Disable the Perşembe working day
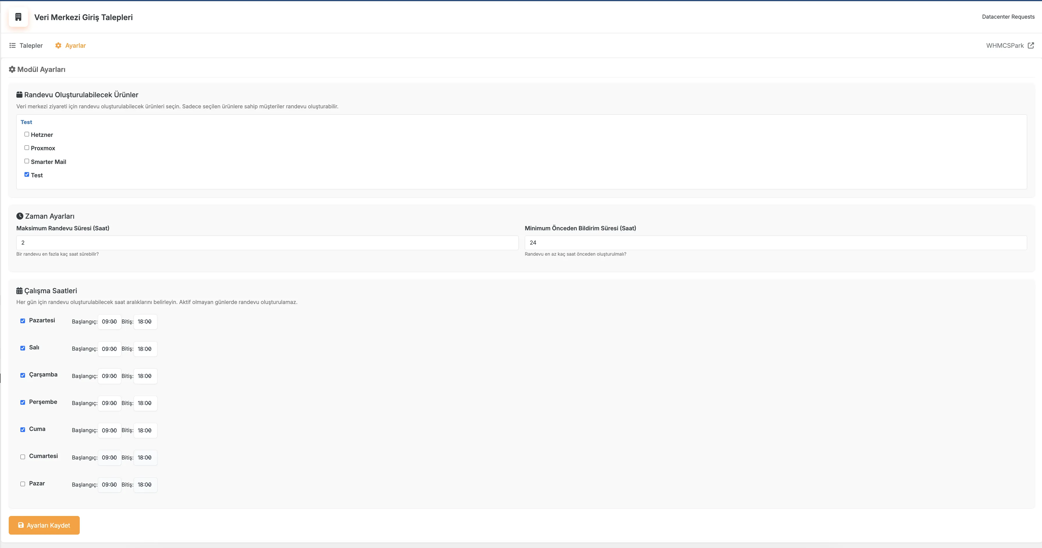This screenshot has height=548, width=1042. pyautogui.click(x=23, y=402)
